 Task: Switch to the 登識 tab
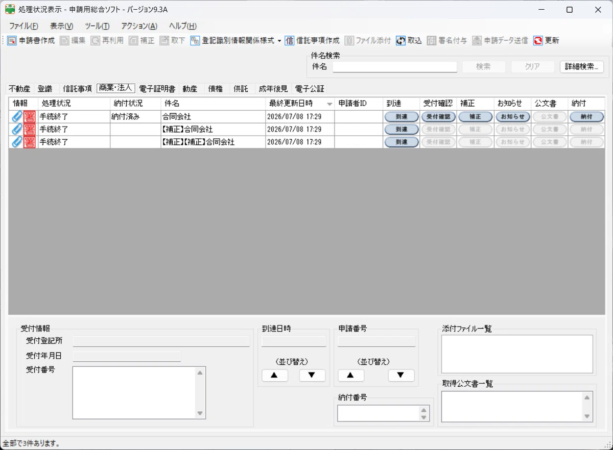pos(45,89)
